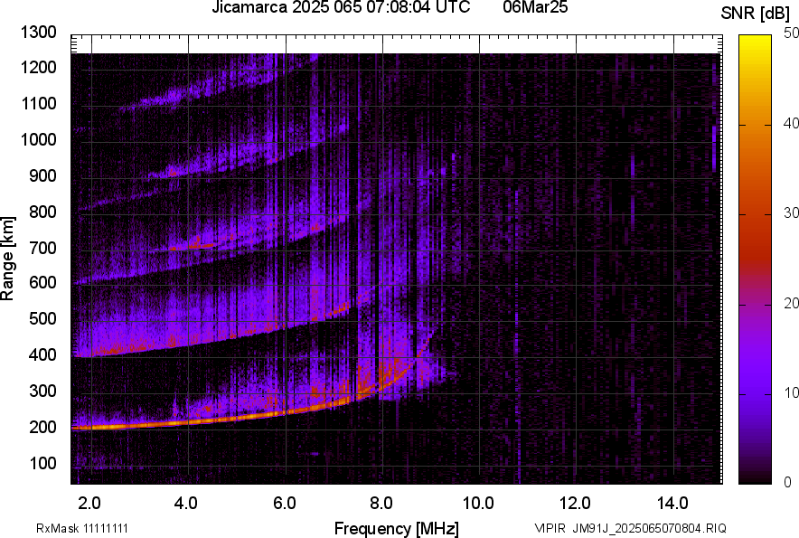The image size is (799, 538).
Task: Click the 07:08:04 UTC timestamp
Action: (401, 10)
